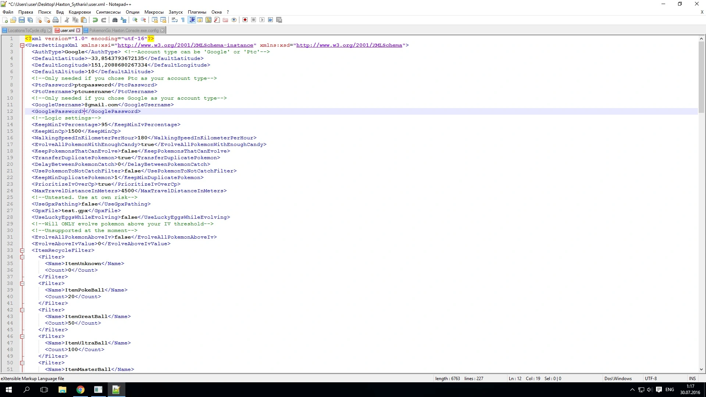The width and height of the screenshot is (706, 397).
Task: Collapse the ItemPokeBall Filter fold on line 38
Action: tap(22, 283)
